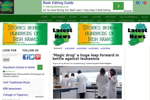Open Cottage in Tipperary ad link
150x100 pixels.
pos(15,95)
